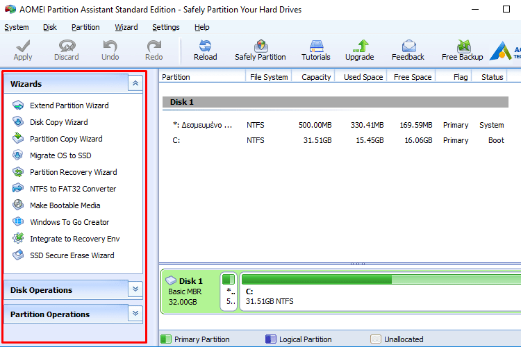Select the C: partition row in list
Viewport: 521px width, 347px height.
[x=336, y=140]
